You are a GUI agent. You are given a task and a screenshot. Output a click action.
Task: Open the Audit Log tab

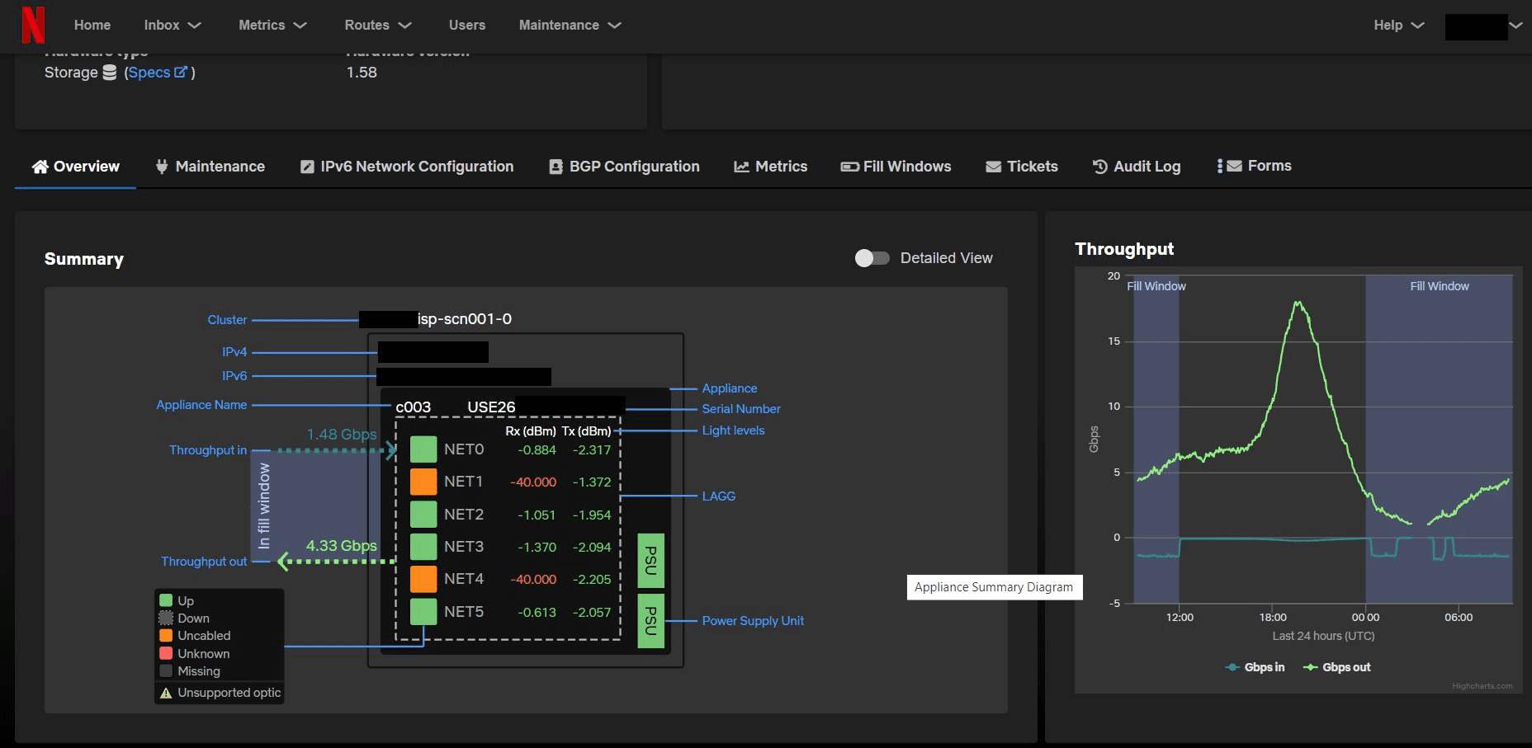(1137, 167)
